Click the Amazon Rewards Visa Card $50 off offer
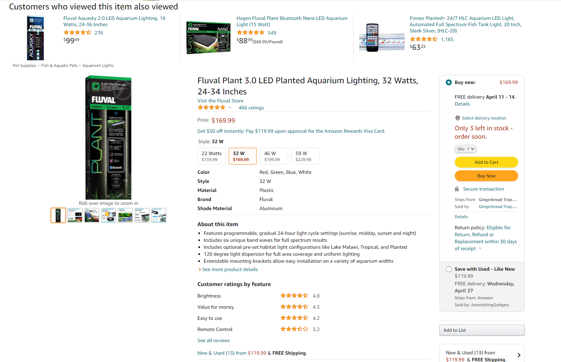The image size is (561, 362). [291, 131]
